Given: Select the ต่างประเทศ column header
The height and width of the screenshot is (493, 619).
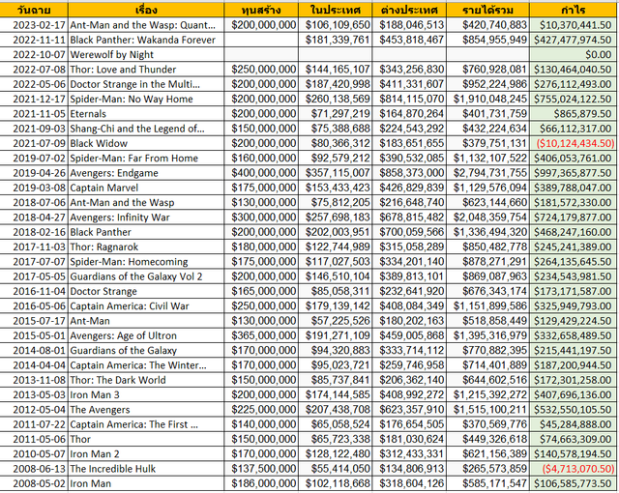Looking at the screenshot, I should pos(409,10).
